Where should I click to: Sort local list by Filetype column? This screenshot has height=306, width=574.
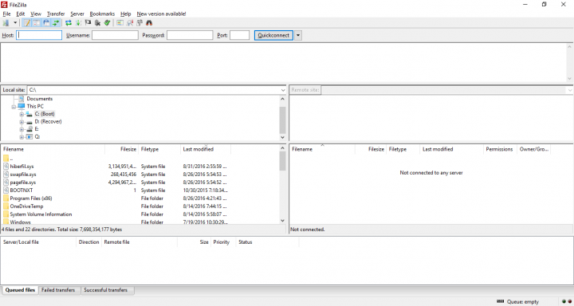pos(159,149)
